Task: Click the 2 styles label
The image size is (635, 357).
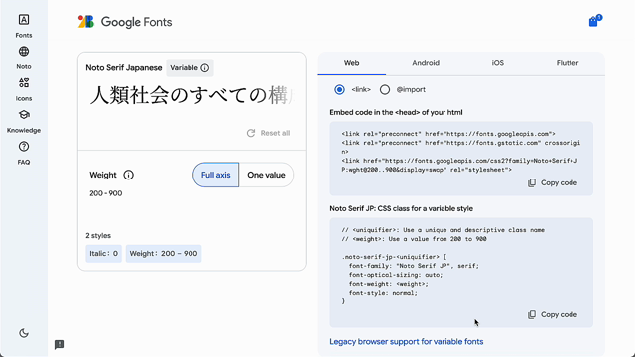Action: tap(98, 236)
